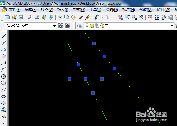
Task: Expand the layer list dropdown arrow
Action: tap(172, 26)
